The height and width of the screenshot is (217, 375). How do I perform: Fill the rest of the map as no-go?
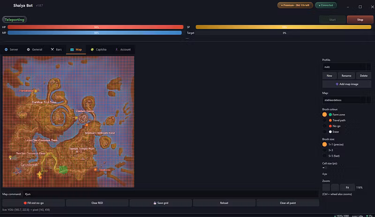(33, 203)
